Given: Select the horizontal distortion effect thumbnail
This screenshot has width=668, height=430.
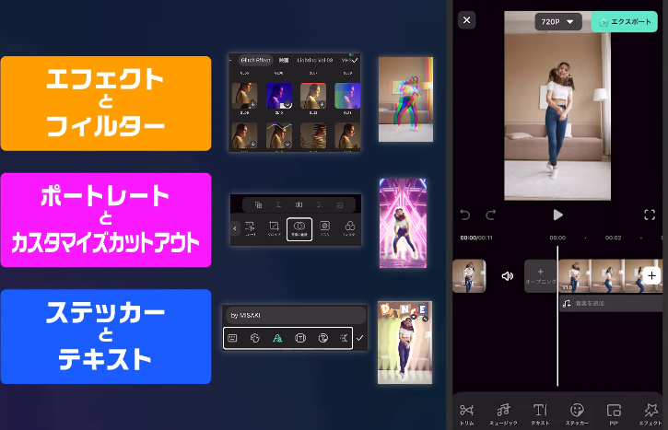Looking at the screenshot, I should coord(313,135).
